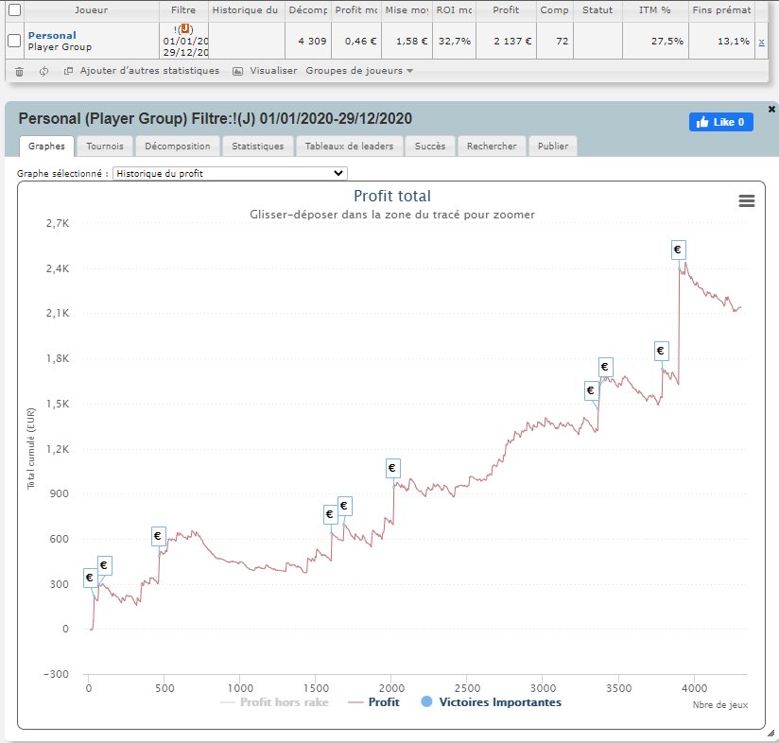Click the second euro marker near chart start

(x=104, y=565)
